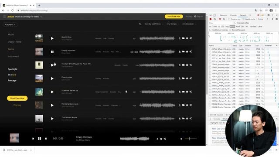Viewport: 279px width, 157px height.
Task: Seek within the bottom player waveform
Action: click(135, 139)
